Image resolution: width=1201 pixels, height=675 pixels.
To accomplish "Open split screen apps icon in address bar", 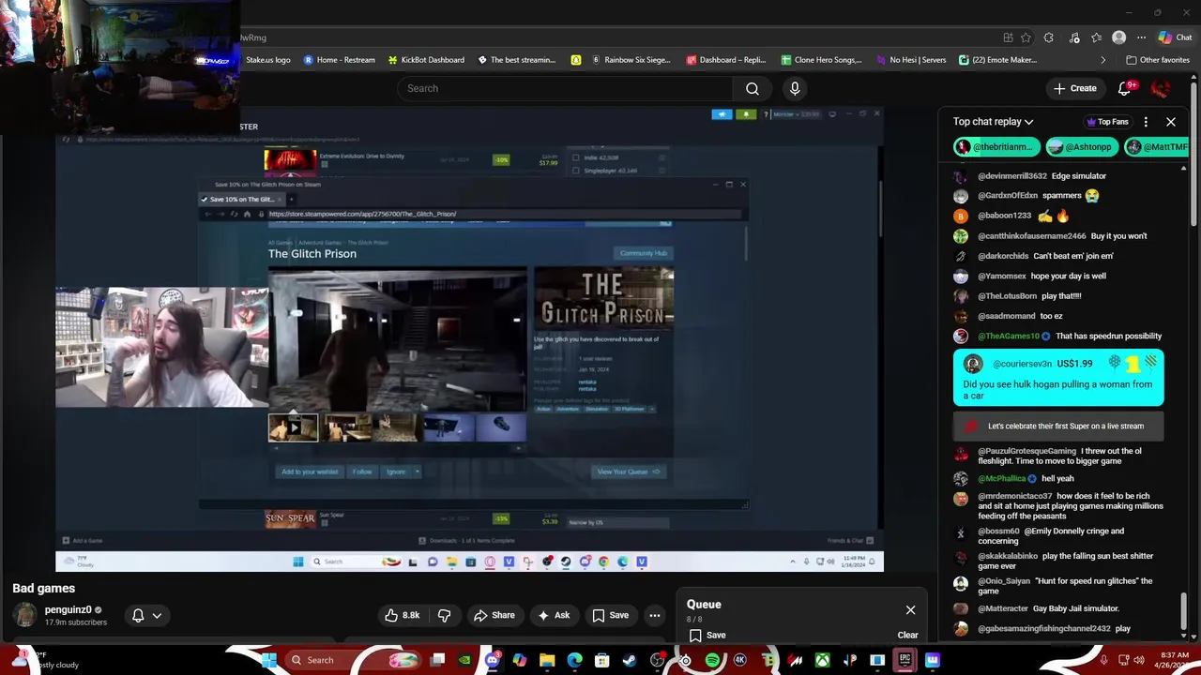I will pyautogui.click(x=1008, y=37).
